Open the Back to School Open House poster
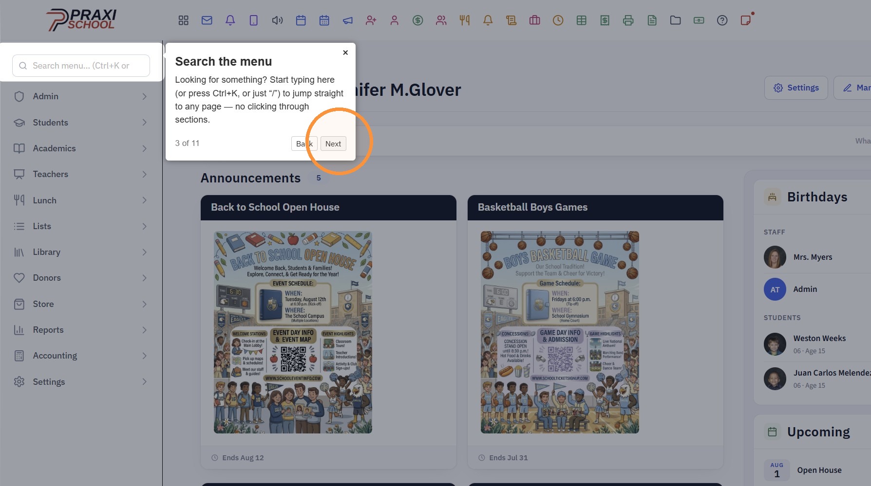Viewport: 871px width, 486px height. tap(293, 332)
